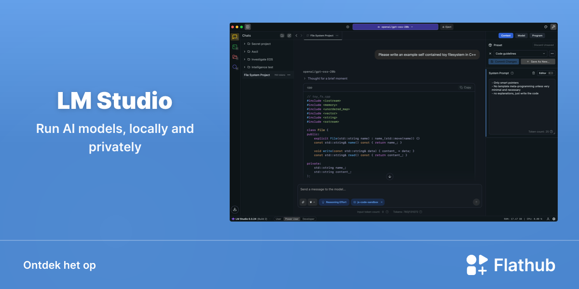Click the appearance icon in top right
This screenshot has height=289, width=579.
(546, 27)
